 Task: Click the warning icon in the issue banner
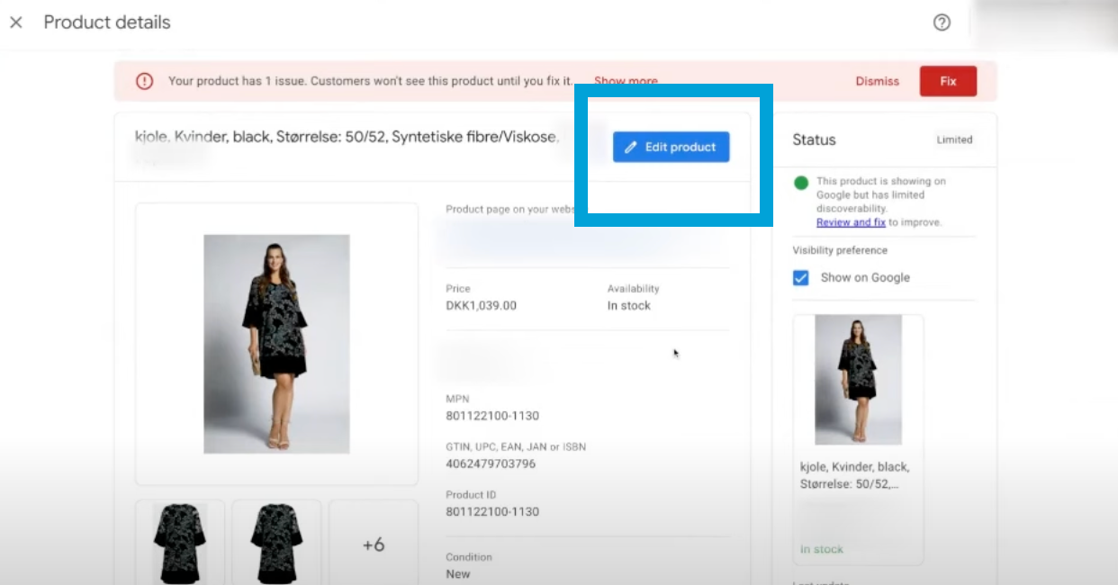[x=144, y=80]
